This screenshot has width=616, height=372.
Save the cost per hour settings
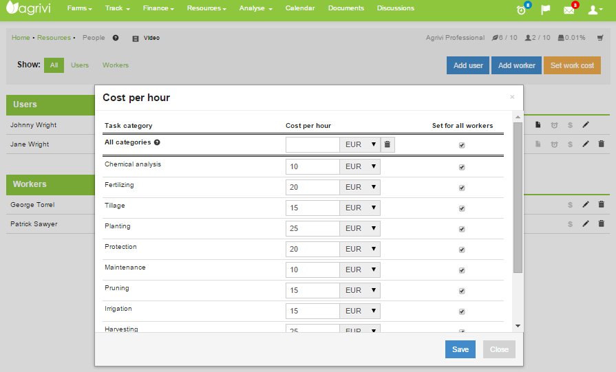460,349
